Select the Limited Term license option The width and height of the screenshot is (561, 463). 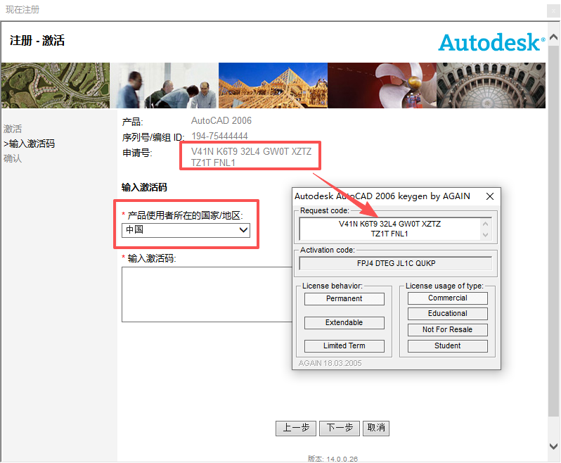click(x=344, y=346)
